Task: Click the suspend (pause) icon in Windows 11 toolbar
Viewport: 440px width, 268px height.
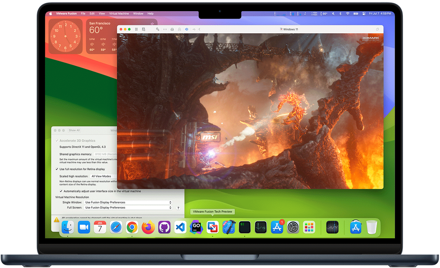Action: pos(136,29)
